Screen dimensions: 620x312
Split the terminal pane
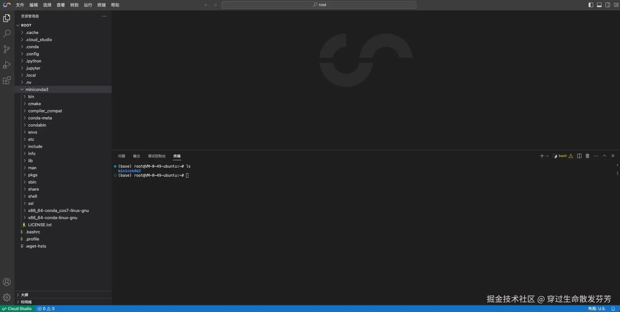[579, 156]
